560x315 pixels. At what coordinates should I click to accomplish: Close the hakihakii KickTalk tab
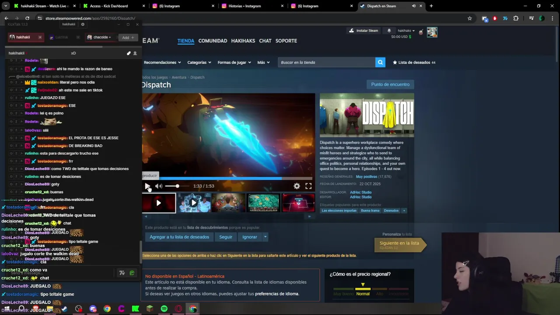[40, 37]
